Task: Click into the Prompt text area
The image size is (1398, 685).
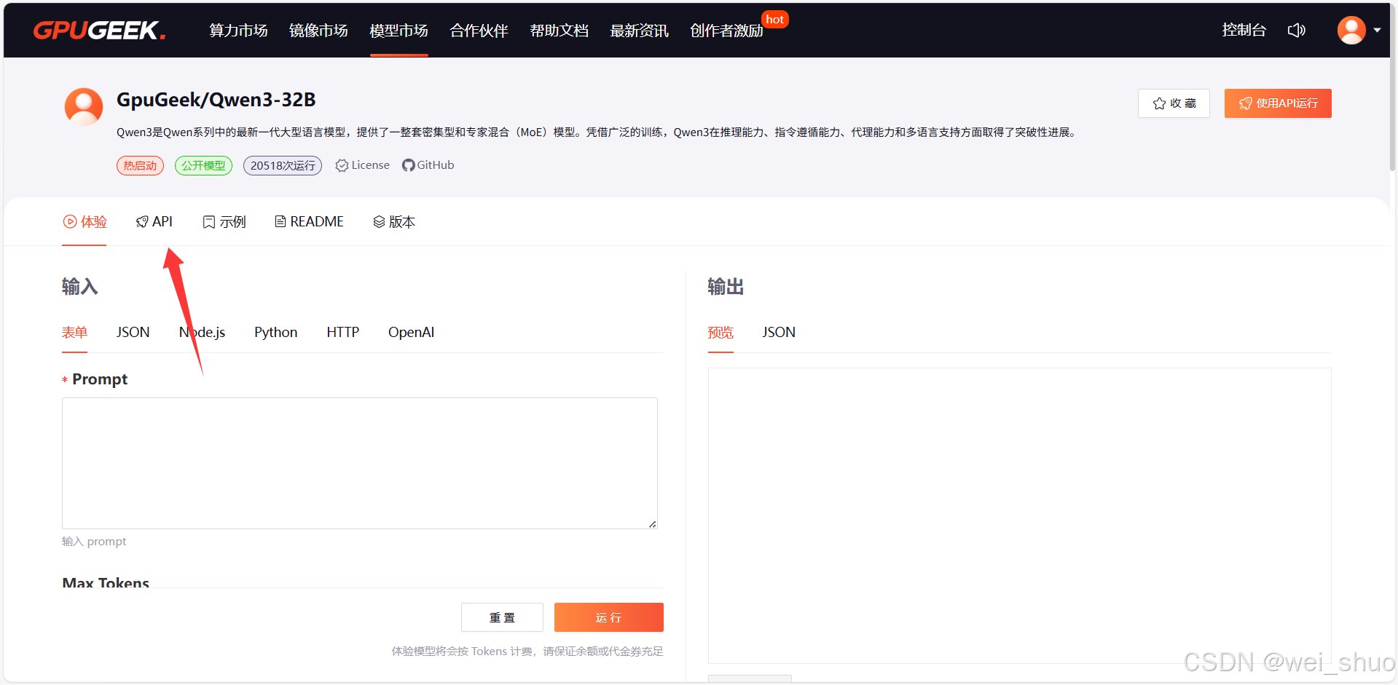Action: pyautogui.click(x=360, y=463)
